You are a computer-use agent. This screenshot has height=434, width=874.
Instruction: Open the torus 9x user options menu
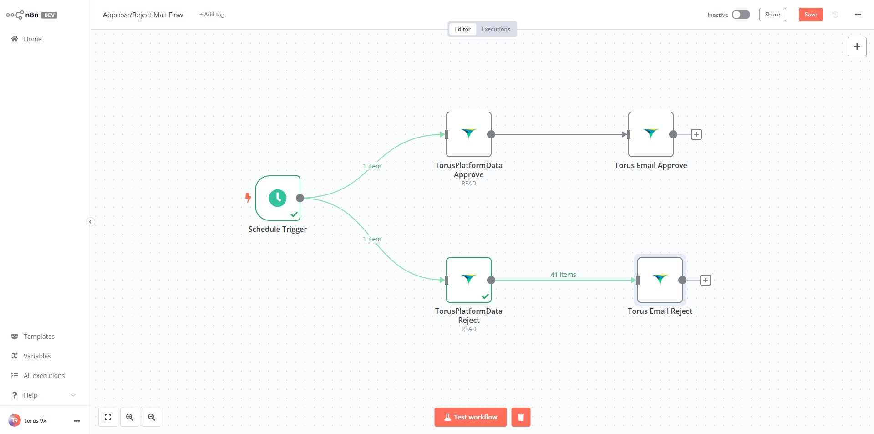(x=77, y=421)
